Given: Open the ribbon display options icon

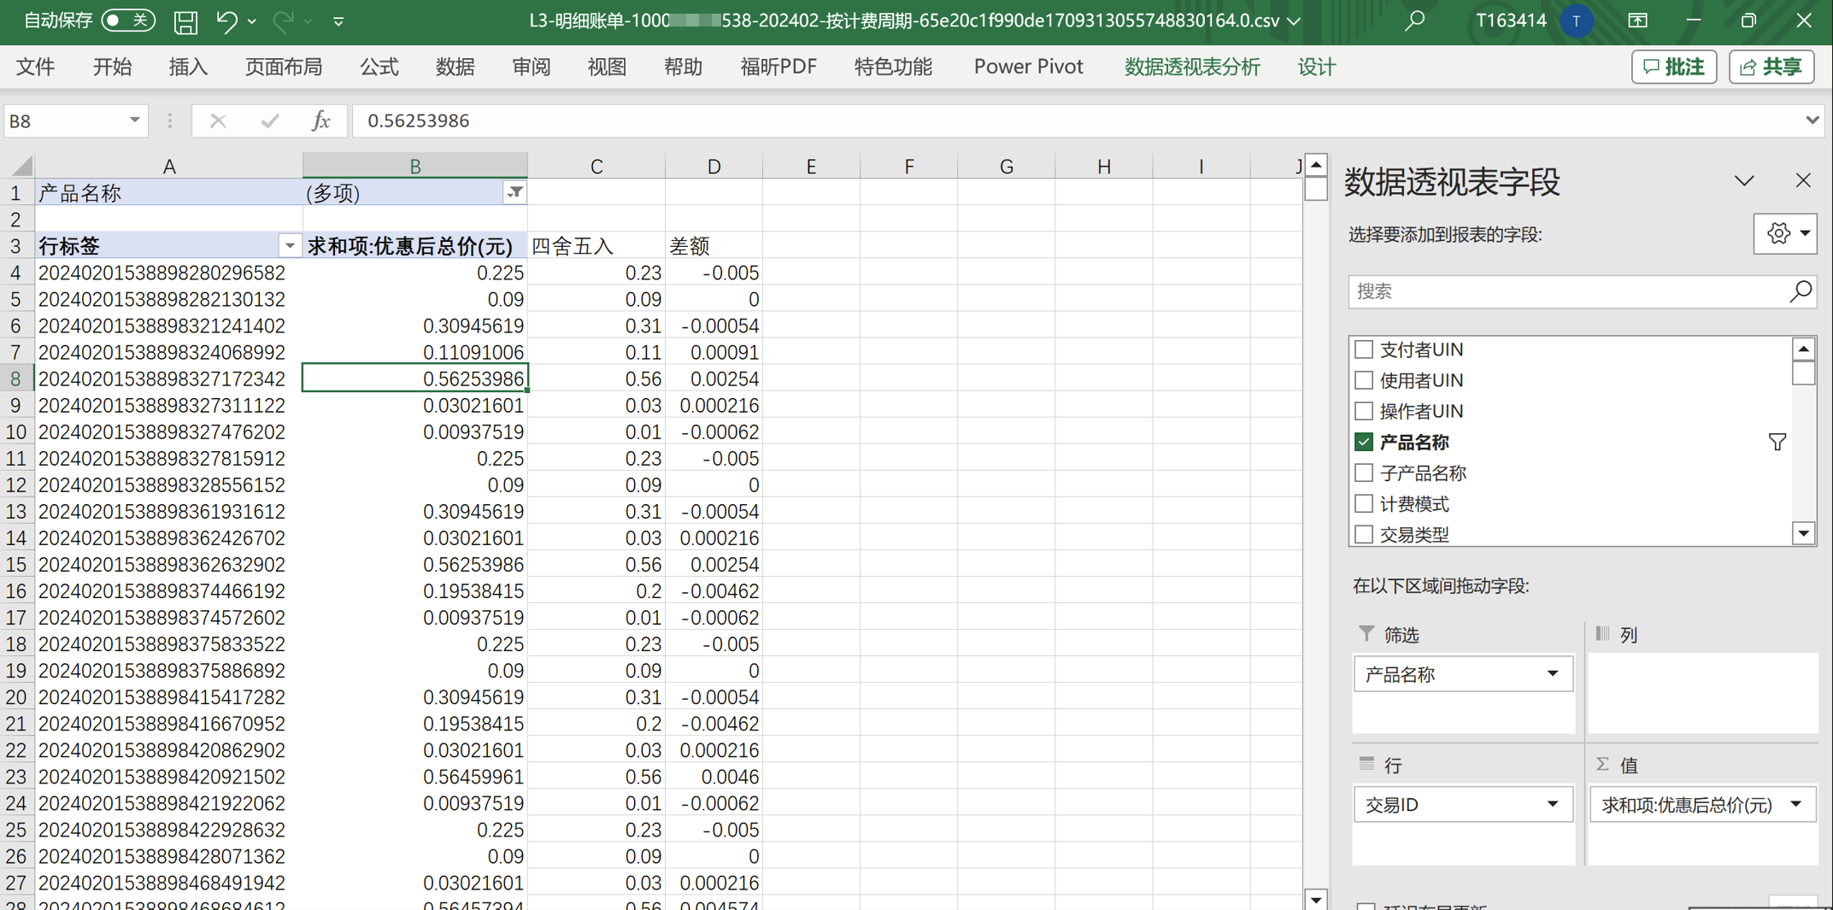Looking at the screenshot, I should click(1637, 21).
